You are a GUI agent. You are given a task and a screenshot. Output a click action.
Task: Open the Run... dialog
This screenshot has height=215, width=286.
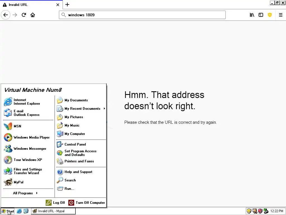81,189
